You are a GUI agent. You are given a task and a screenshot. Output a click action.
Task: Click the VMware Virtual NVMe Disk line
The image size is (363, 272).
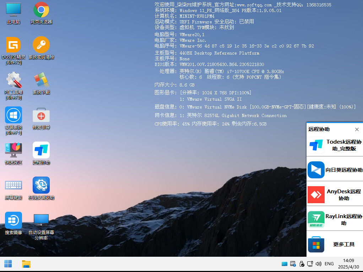coord(255,107)
